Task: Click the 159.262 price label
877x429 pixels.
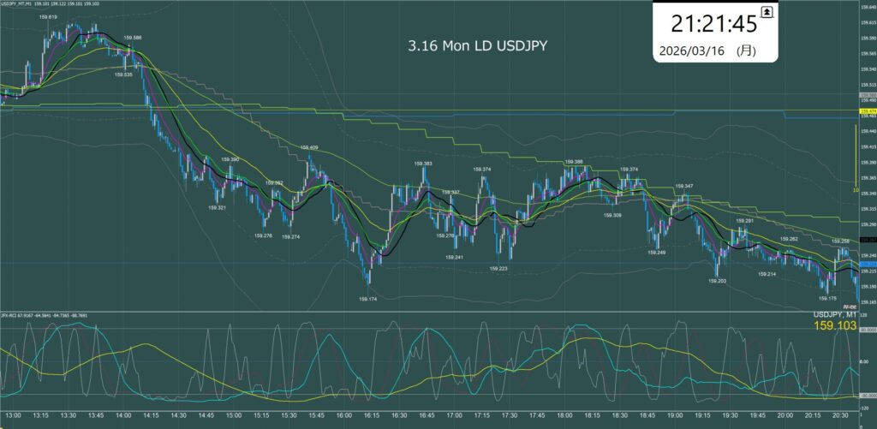Action: (x=789, y=239)
